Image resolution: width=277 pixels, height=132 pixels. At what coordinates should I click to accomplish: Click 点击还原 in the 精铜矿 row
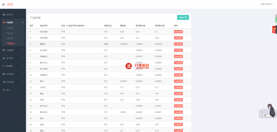click(x=179, y=44)
